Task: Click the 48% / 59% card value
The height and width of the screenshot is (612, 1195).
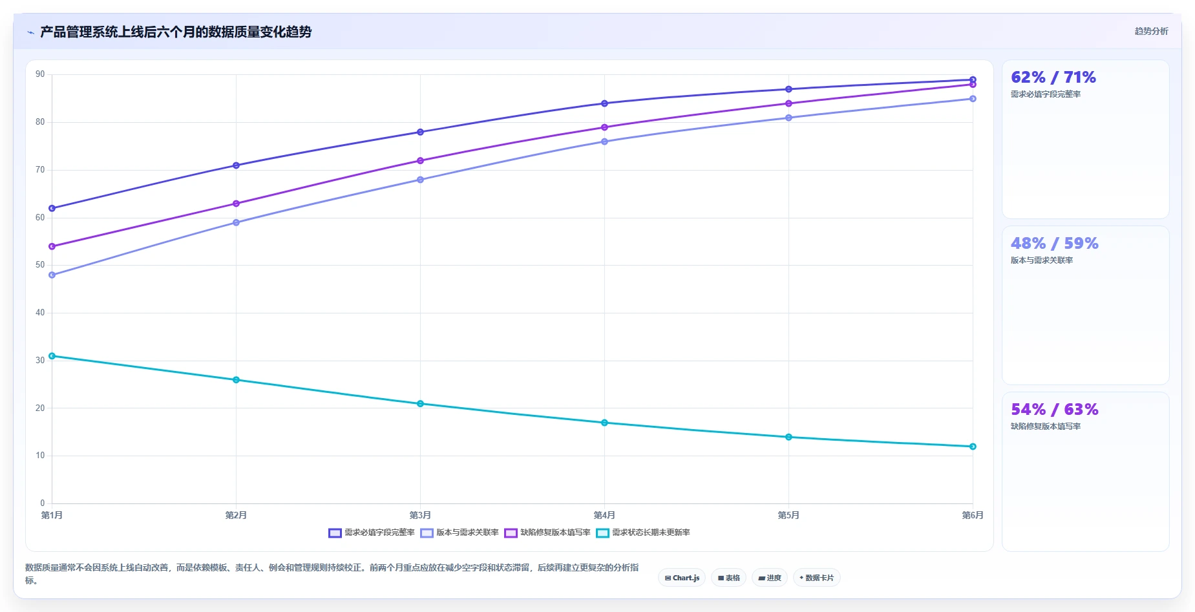Action: [x=1055, y=244]
